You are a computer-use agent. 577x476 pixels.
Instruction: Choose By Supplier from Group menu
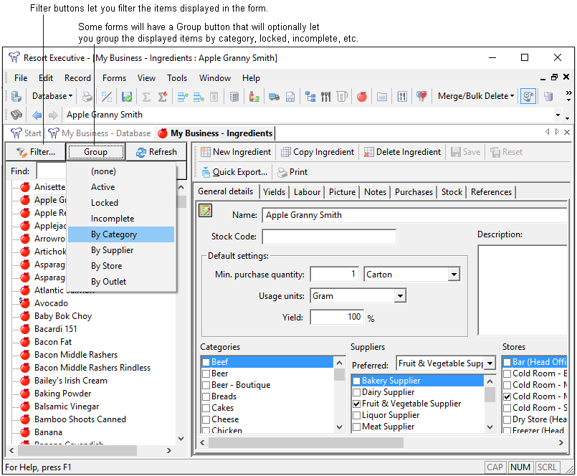(121, 250)
